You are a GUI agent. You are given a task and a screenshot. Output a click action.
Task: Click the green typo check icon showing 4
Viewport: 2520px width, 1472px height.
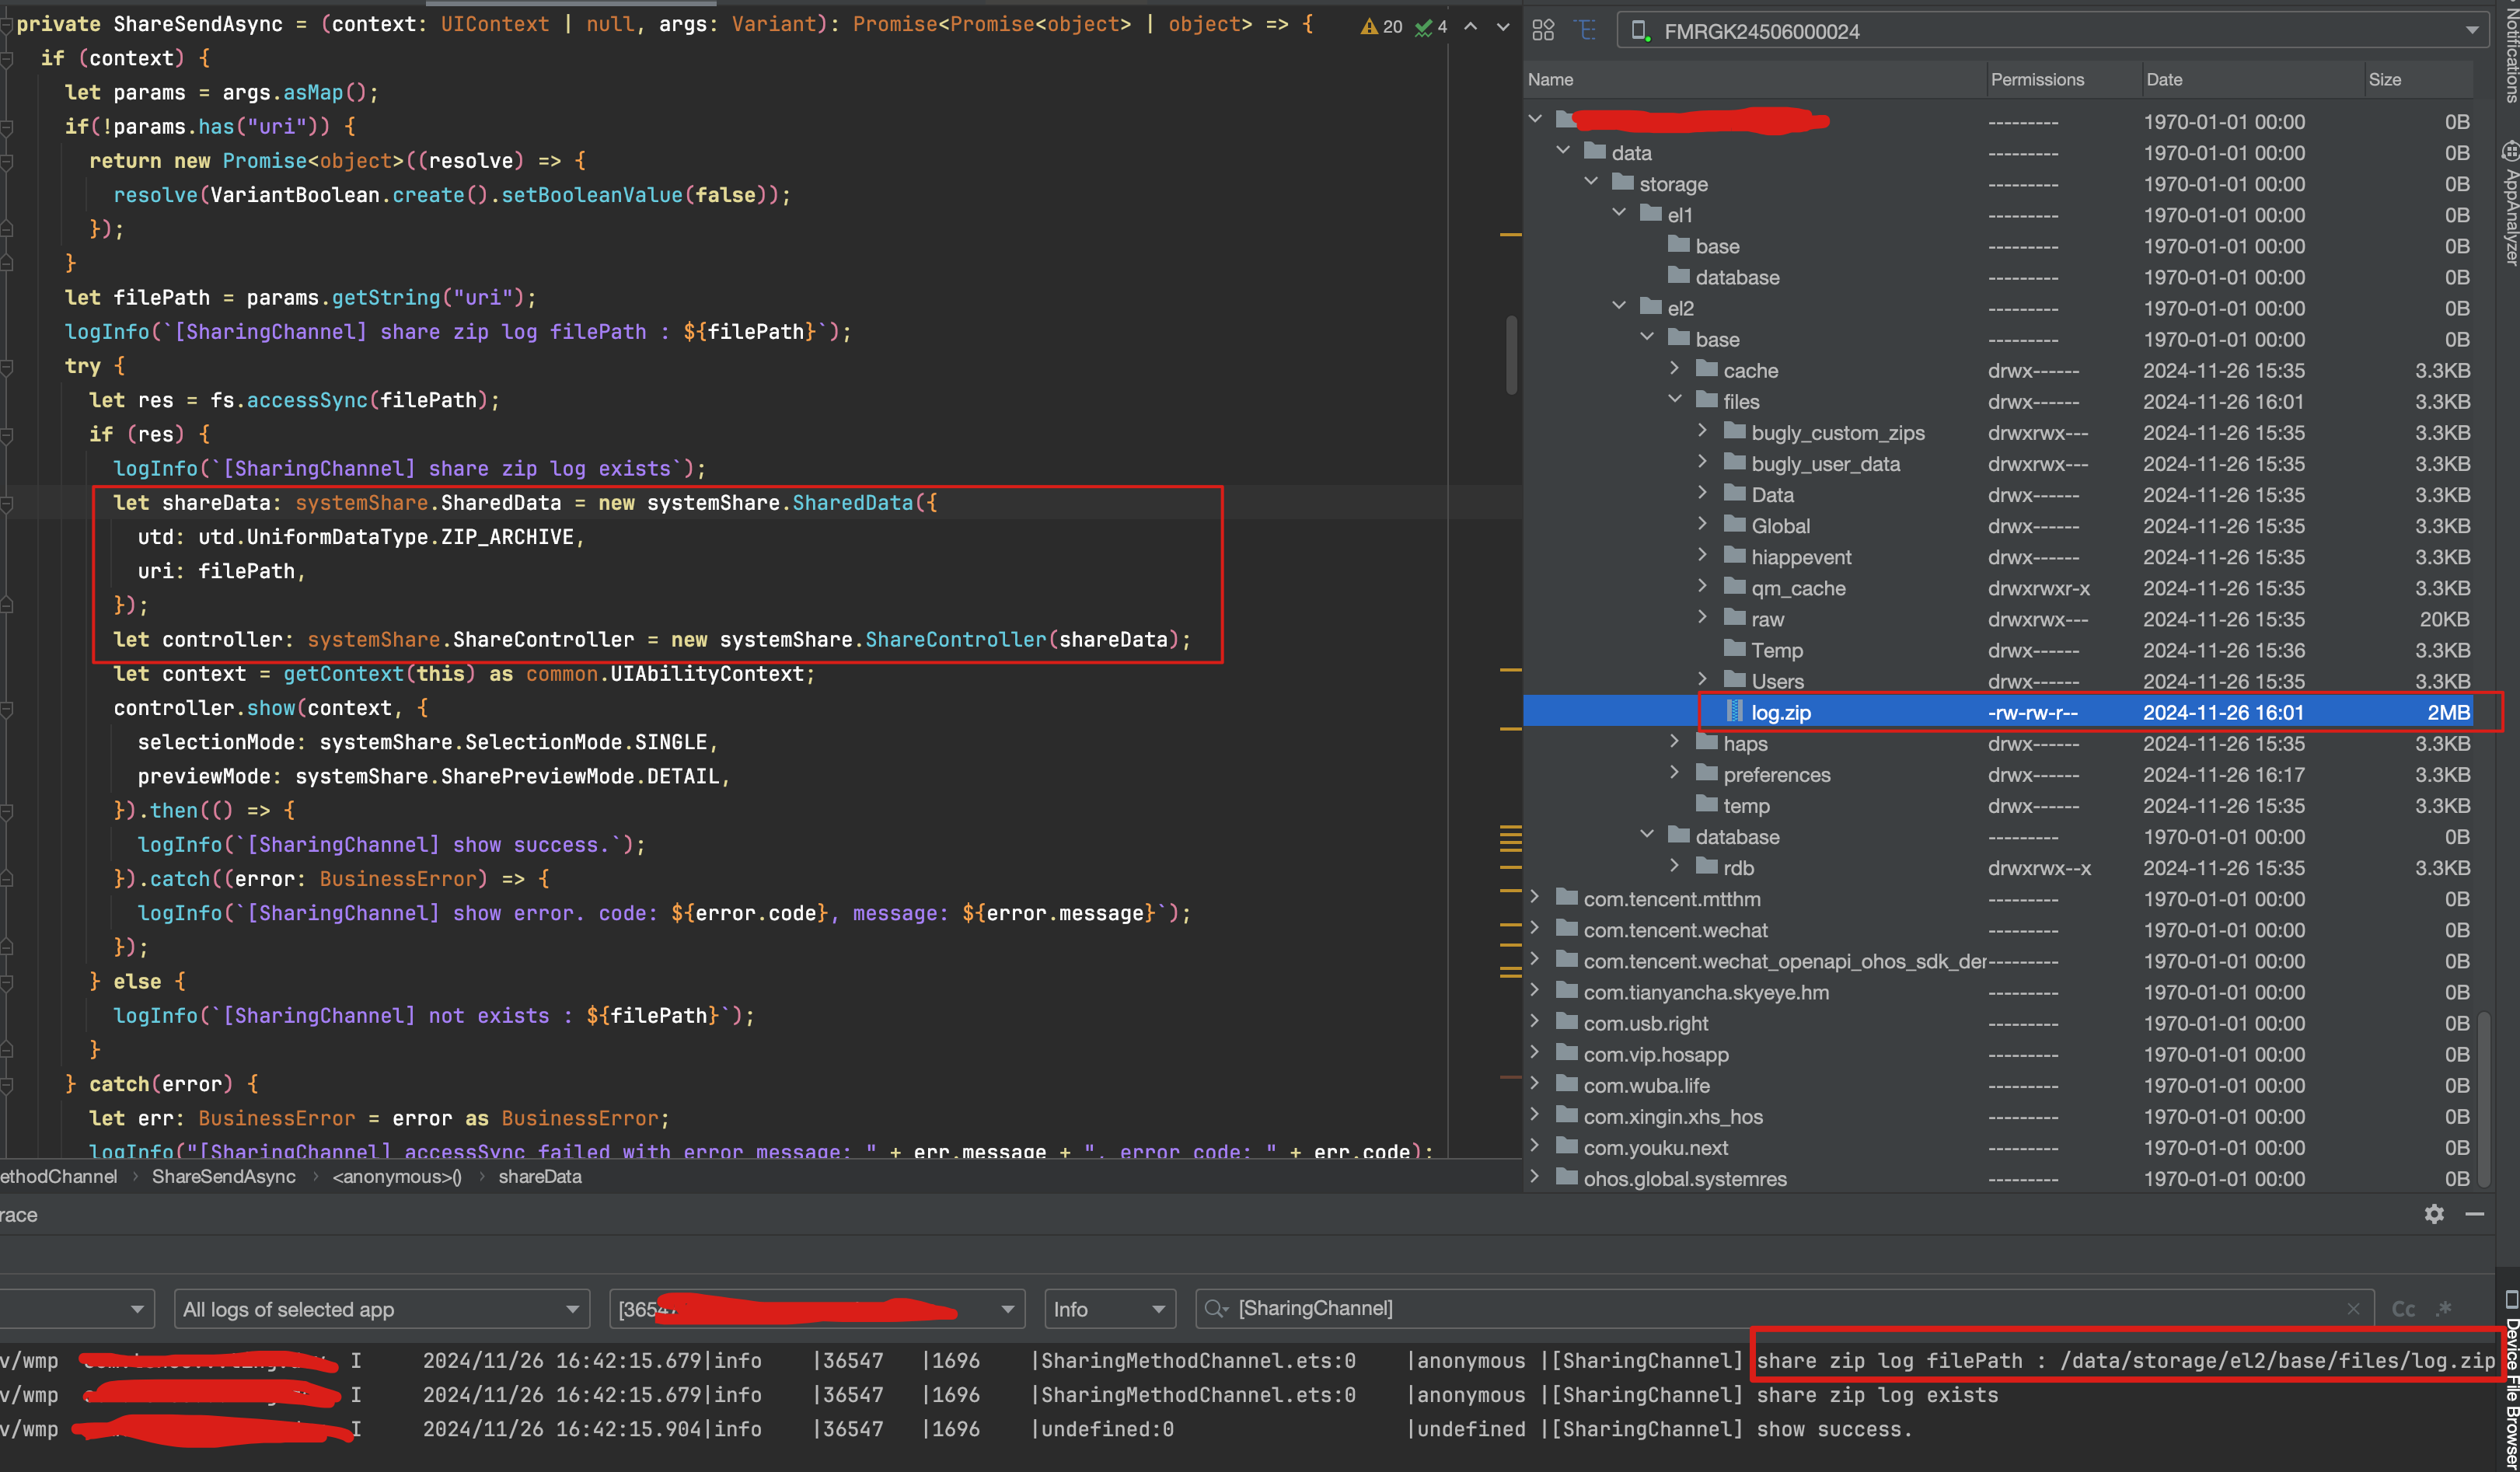[x=1431, y=27]
